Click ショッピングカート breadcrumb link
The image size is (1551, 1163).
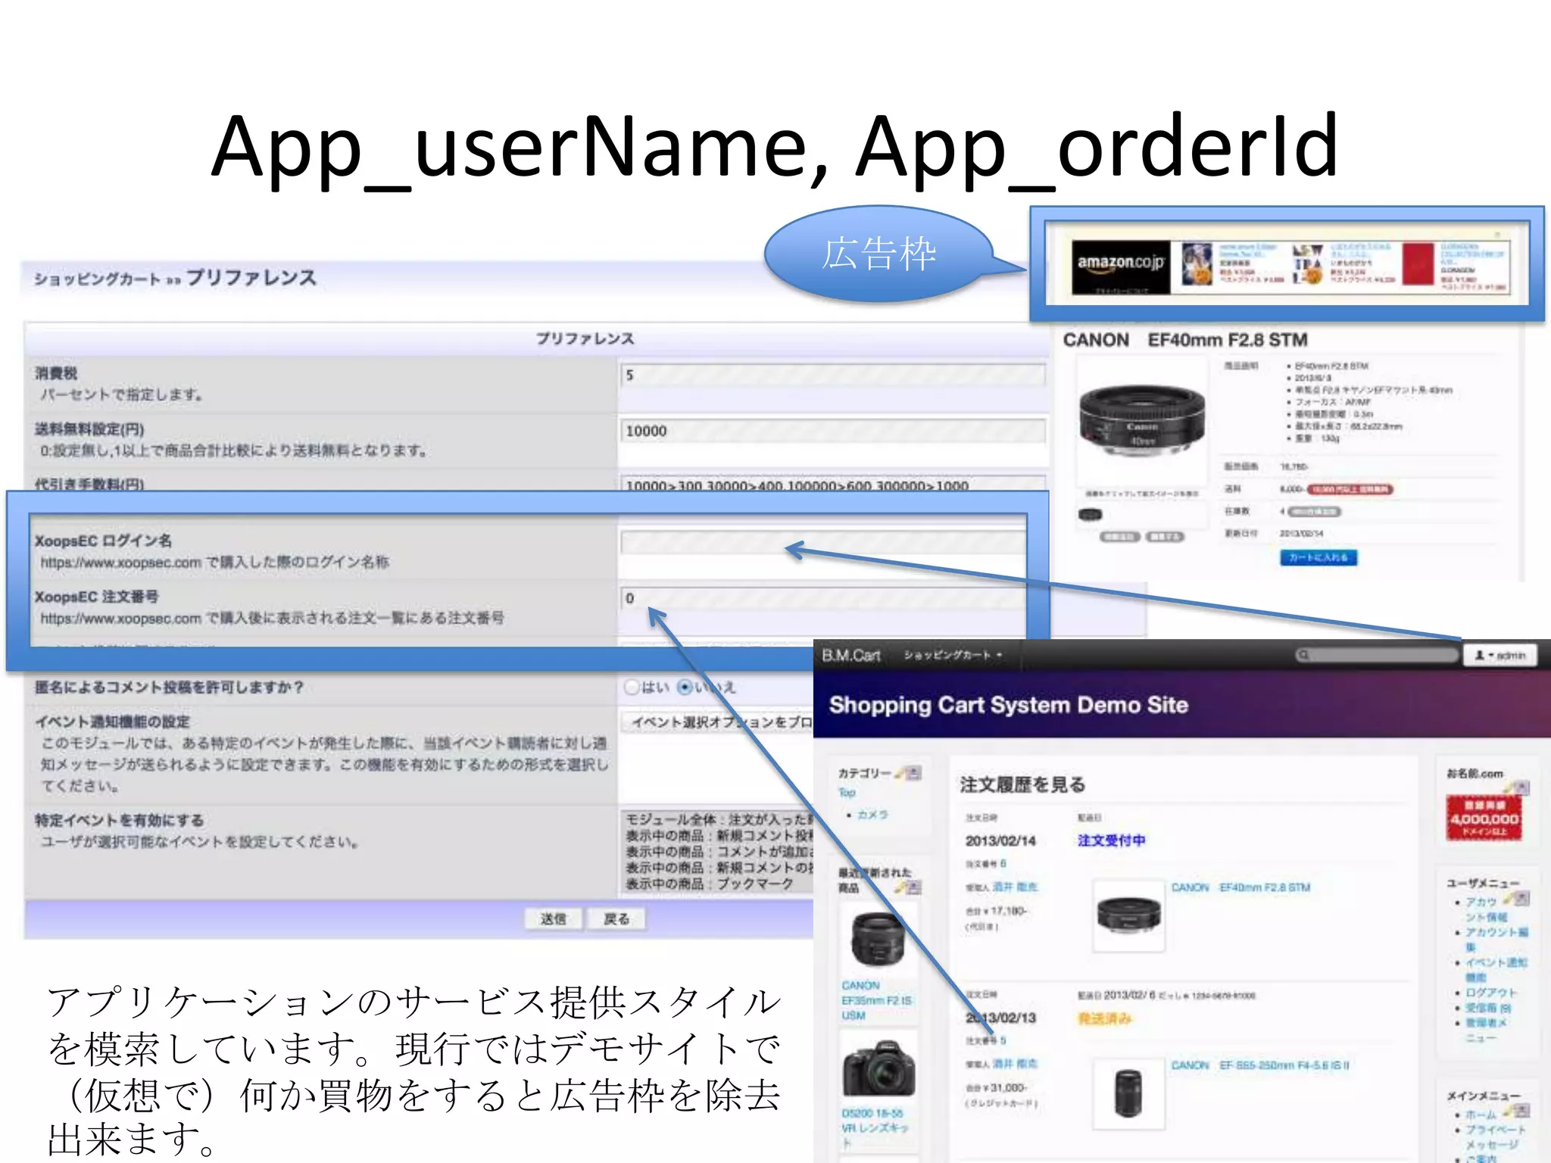(97, 279)
